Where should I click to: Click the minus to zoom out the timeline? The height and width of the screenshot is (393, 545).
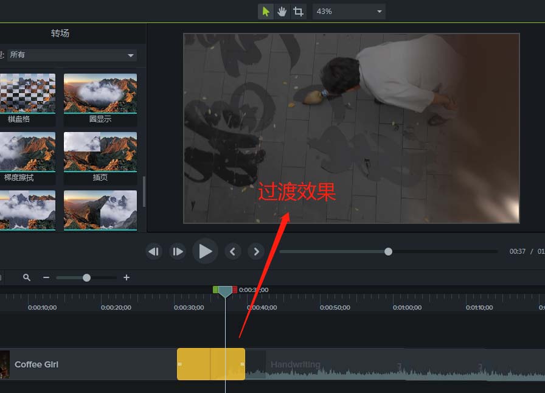point(46,277)
